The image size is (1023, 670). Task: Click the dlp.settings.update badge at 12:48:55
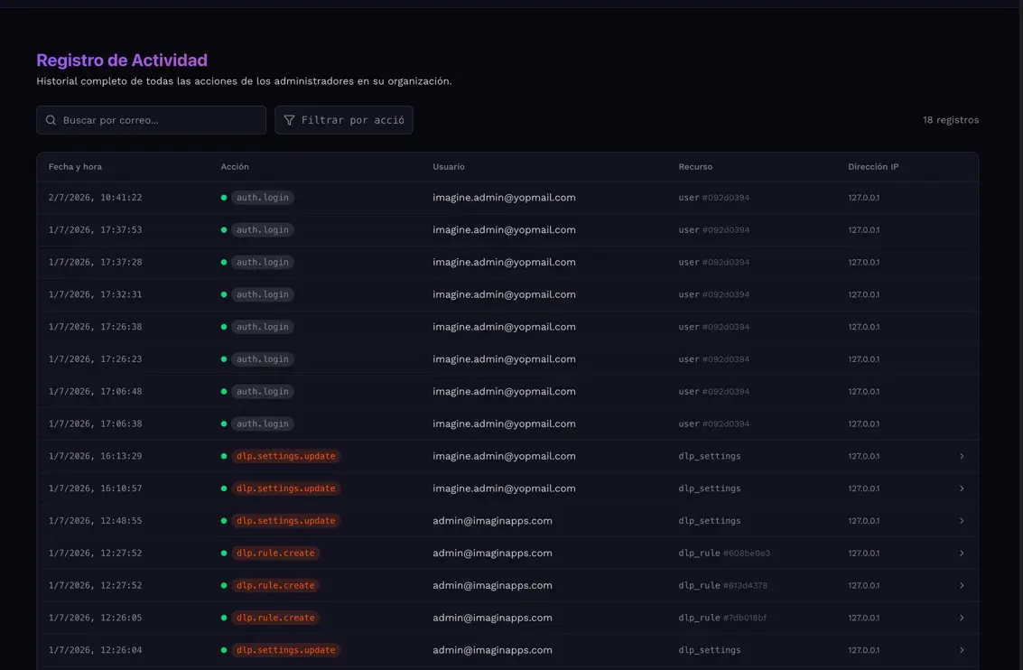tap(285, 521)
